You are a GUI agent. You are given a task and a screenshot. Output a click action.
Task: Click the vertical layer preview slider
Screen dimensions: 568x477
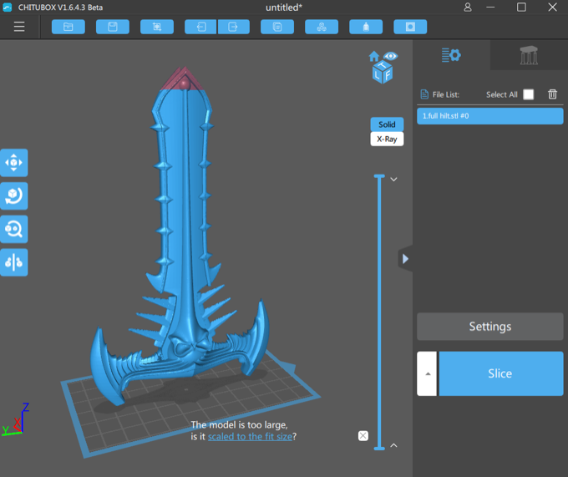[x=379, y=312]
